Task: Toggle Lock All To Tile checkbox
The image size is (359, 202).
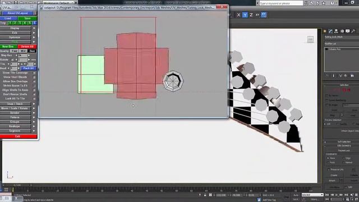Action: click(34, 99)
